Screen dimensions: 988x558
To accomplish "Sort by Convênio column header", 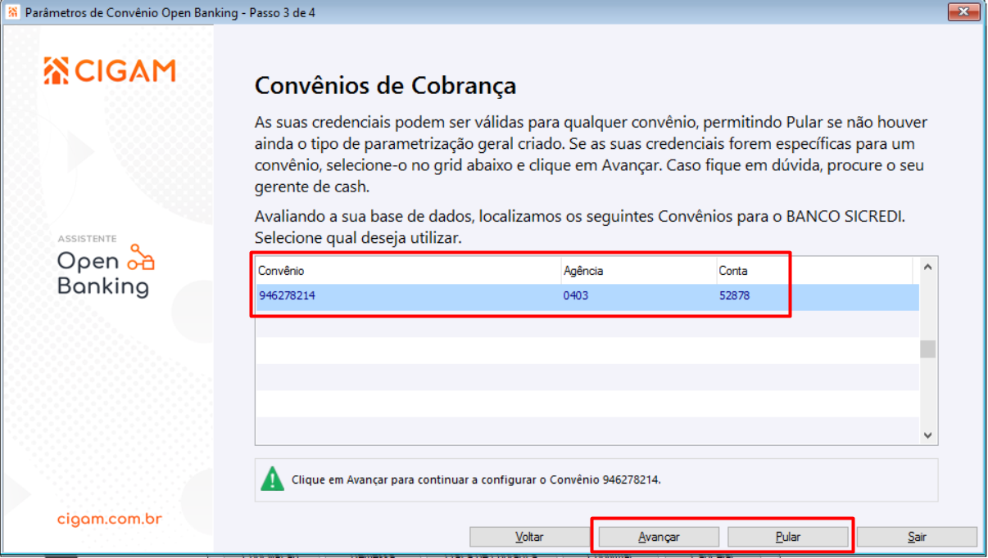I will tap(407, 271).
